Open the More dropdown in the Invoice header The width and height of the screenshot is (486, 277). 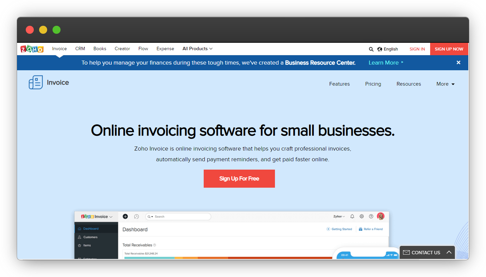click(x=445, y=84)
